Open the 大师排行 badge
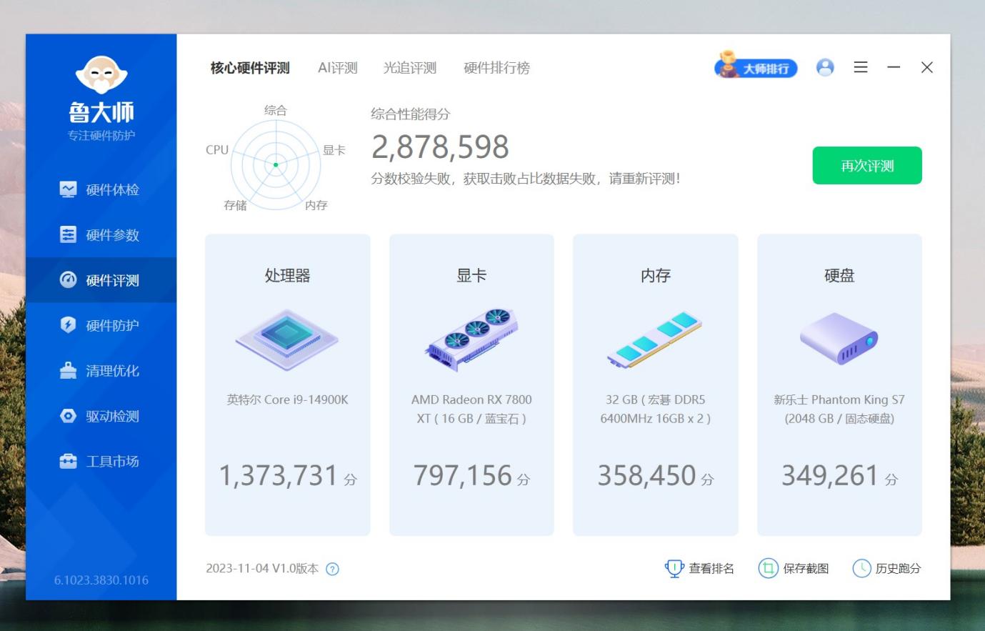This screenshot has width=985, height=631. click(x=756, y=66)
